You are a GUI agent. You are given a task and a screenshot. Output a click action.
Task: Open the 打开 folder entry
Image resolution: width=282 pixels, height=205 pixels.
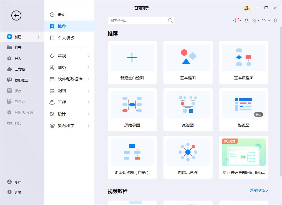[x=22, y=48]
